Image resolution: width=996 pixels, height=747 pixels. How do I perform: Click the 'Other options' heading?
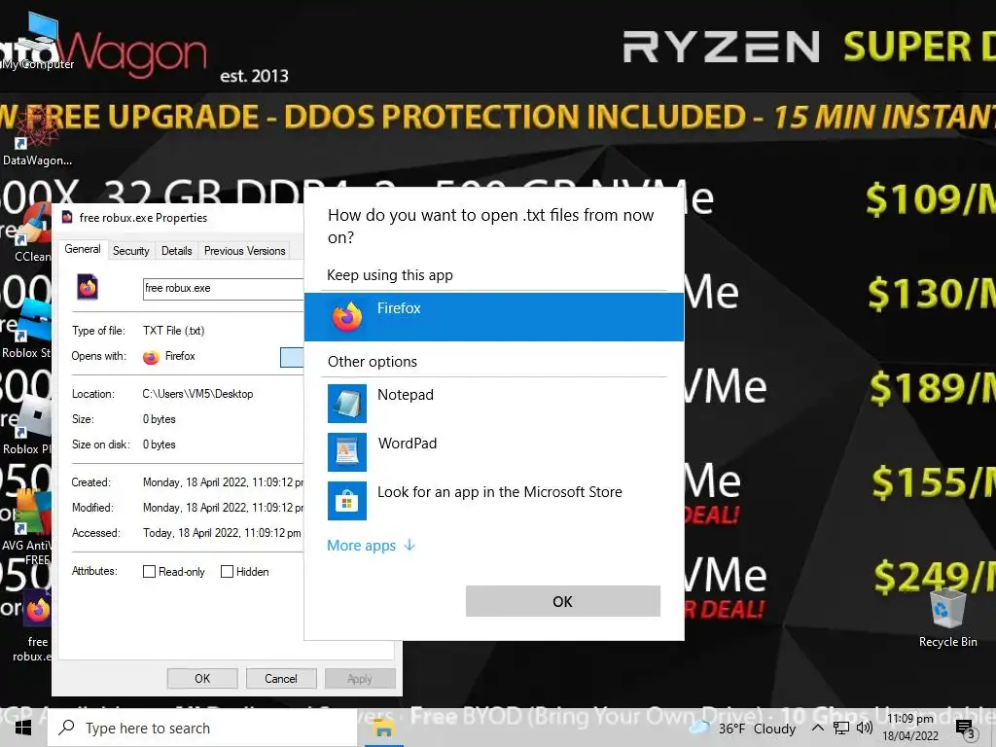point(373,362)
